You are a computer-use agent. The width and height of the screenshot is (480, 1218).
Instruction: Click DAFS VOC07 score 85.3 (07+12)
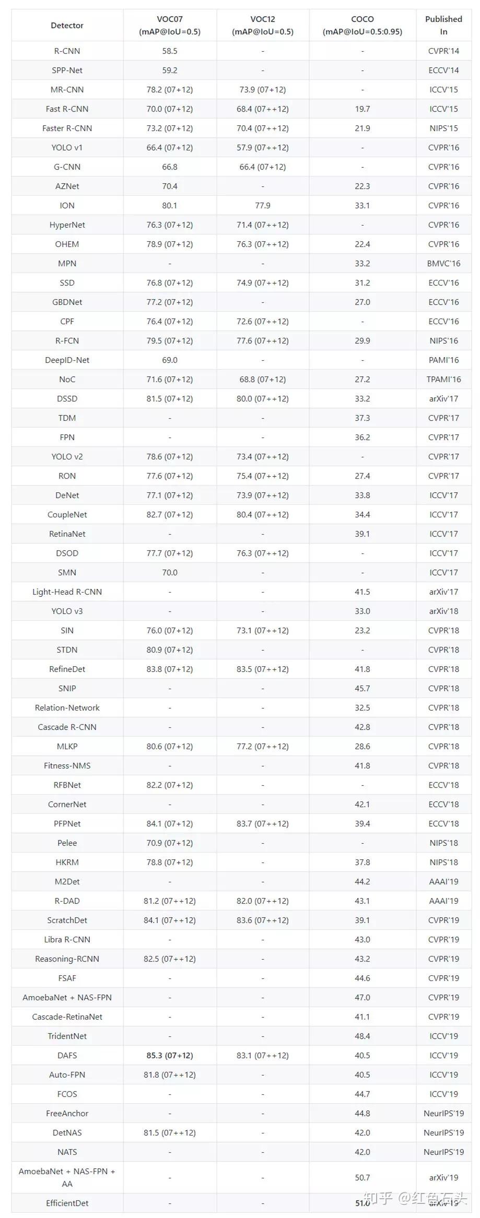coord(169,1055)
